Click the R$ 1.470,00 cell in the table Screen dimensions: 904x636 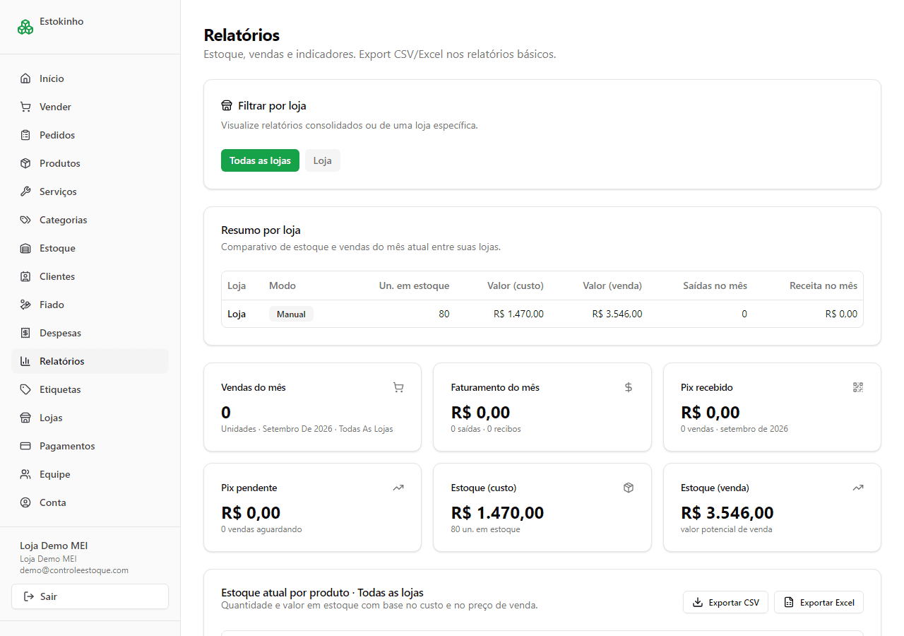518,314
